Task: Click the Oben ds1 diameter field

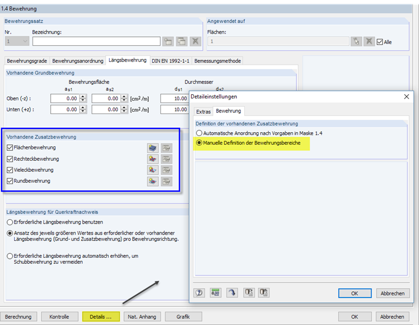Action: [175, 99]
